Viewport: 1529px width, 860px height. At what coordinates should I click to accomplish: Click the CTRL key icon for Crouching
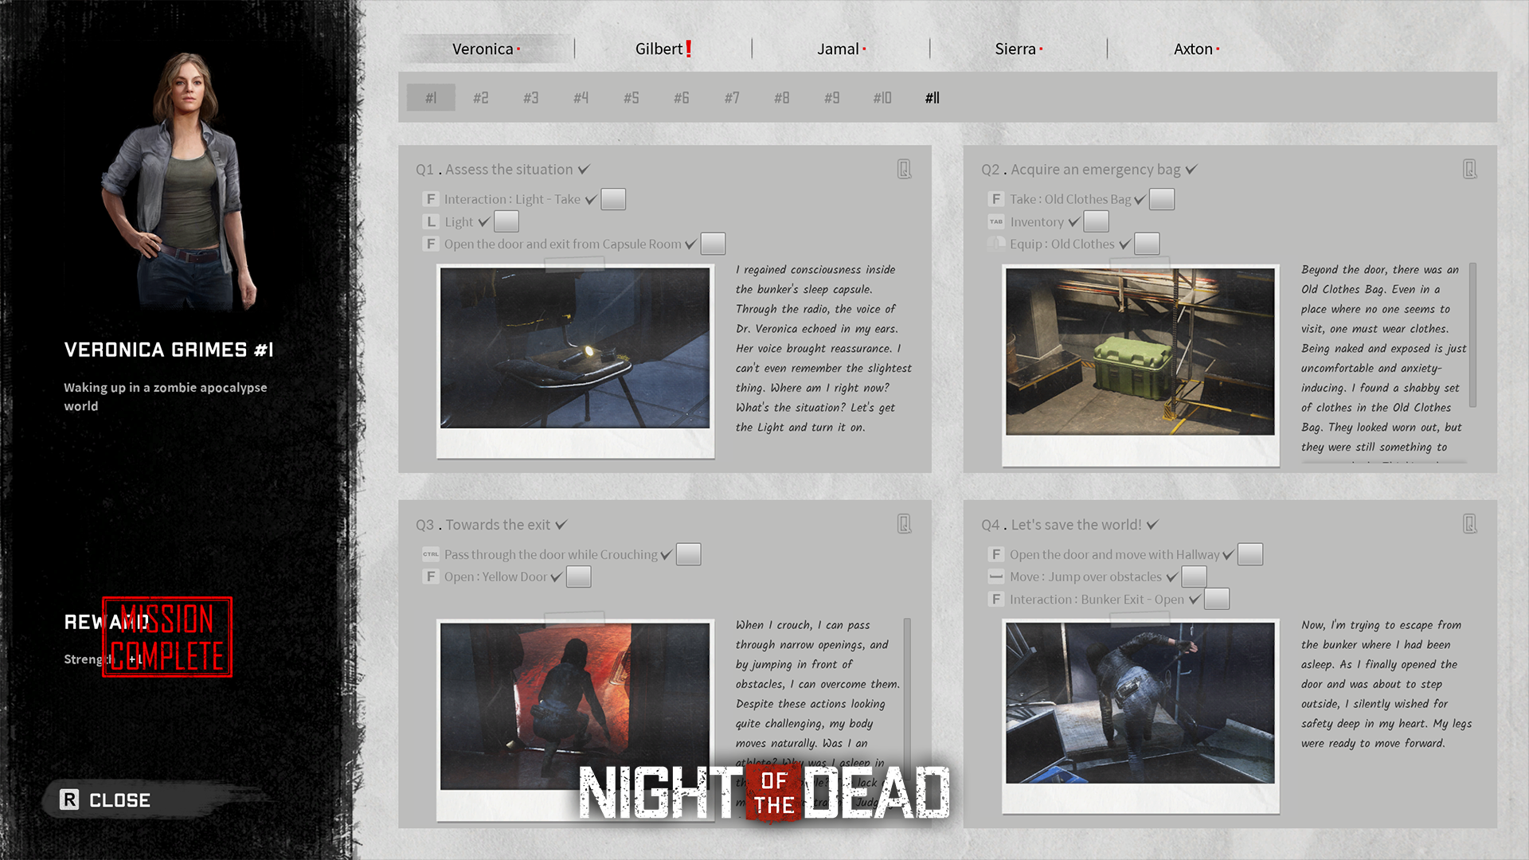pos(431,554)
